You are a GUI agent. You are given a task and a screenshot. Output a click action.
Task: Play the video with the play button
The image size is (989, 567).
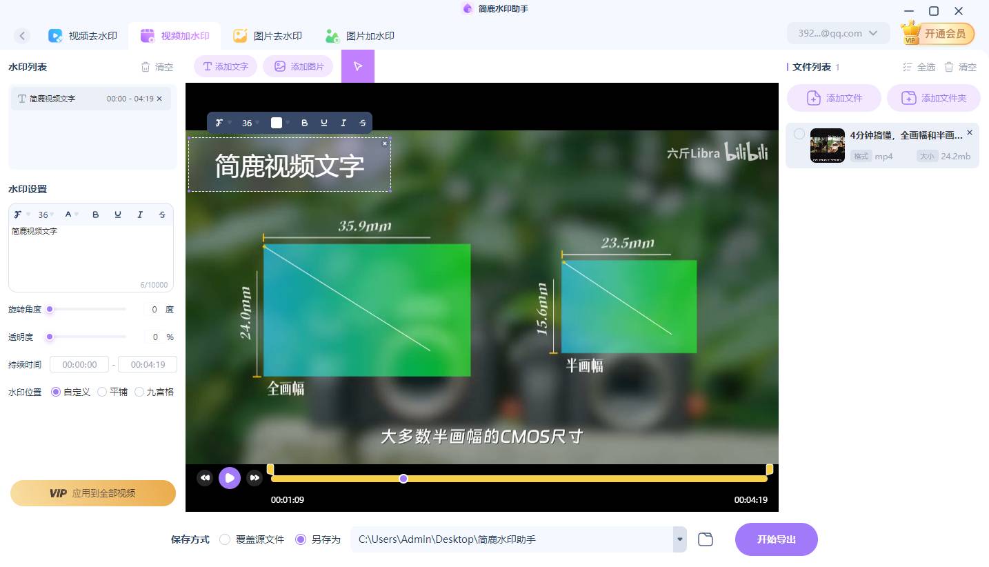[x=230, y=478]
